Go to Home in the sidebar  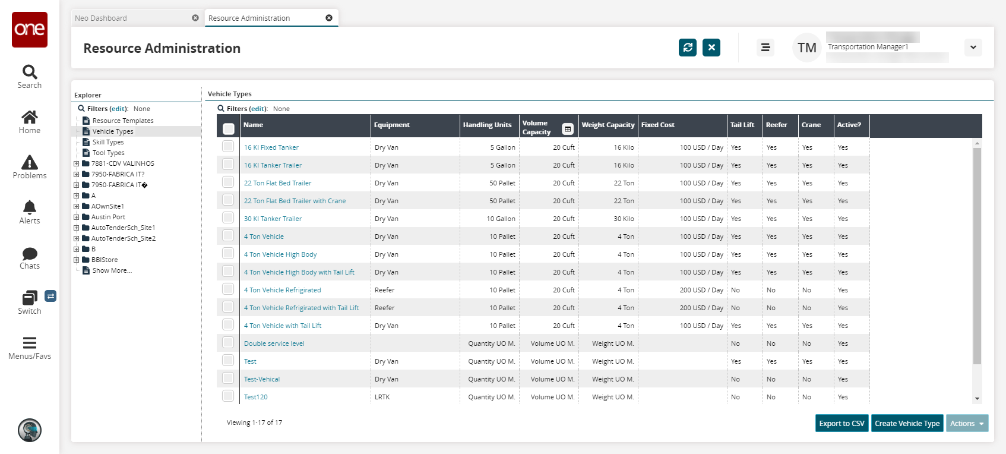pos(30,122)
